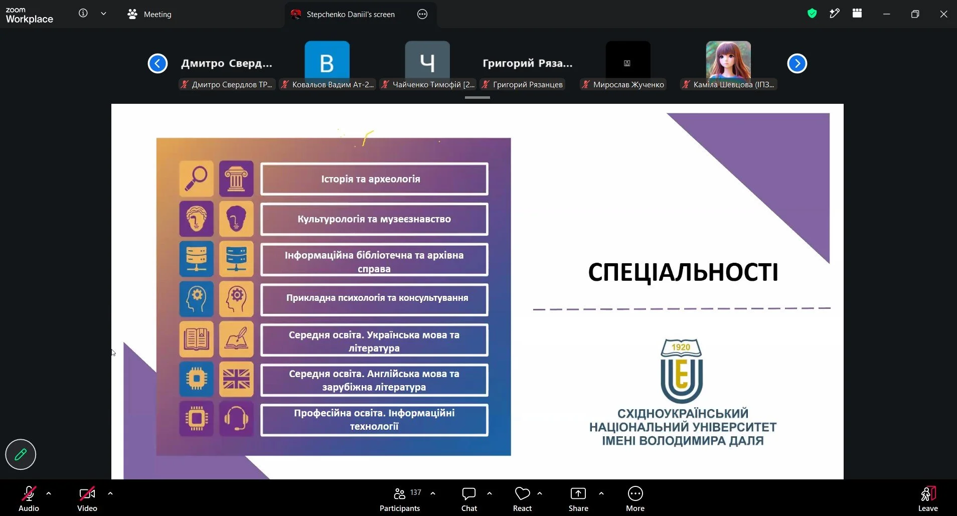Leave the meeting

[x=928, y=499]
